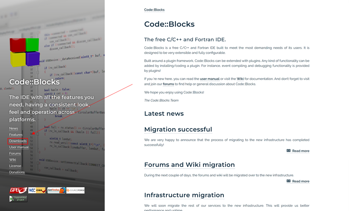Open the Infrastructure migration headline
Image resolution: width=349 pixels, height=211 pixels.
pos(184,195)
